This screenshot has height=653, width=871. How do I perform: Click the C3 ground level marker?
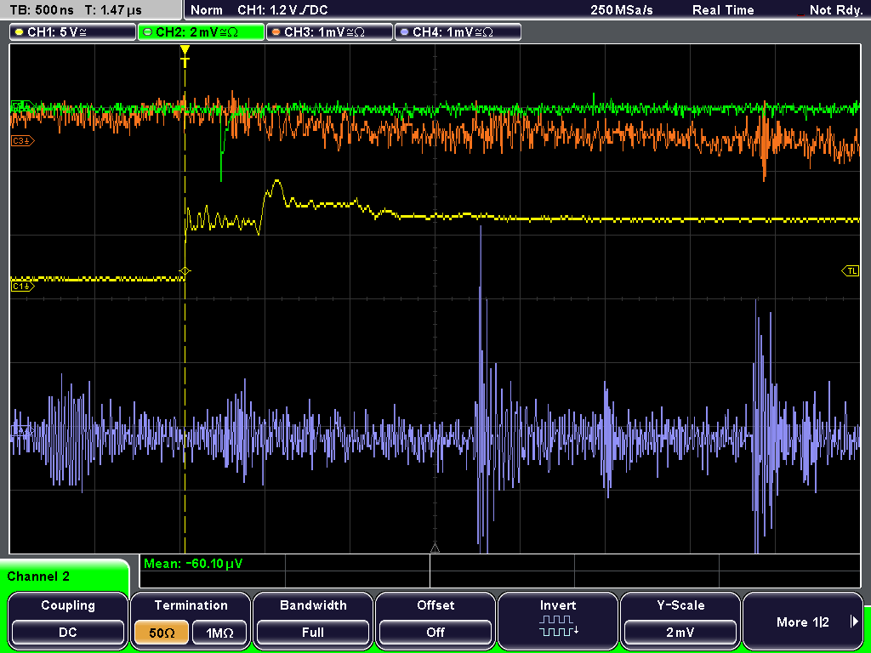point(23,141)
